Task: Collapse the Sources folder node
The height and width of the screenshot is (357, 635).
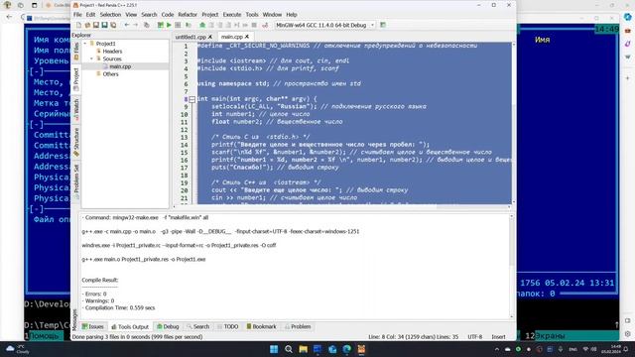Action: tap(91, 59)
